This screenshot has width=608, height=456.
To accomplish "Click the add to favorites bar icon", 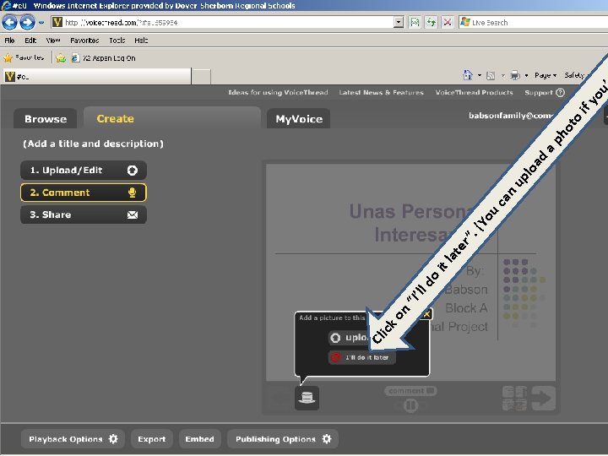I will click(x=61, y=58).
